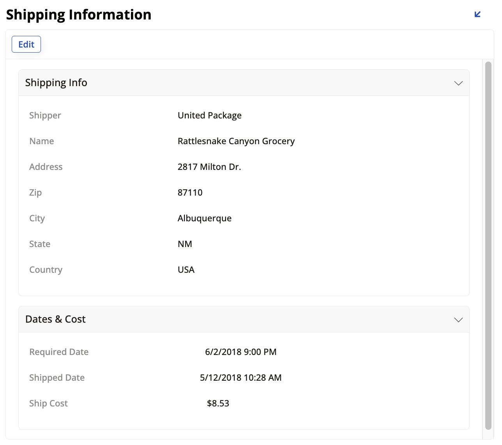Click the Shipper field label
502x445 pixels.
45,115
